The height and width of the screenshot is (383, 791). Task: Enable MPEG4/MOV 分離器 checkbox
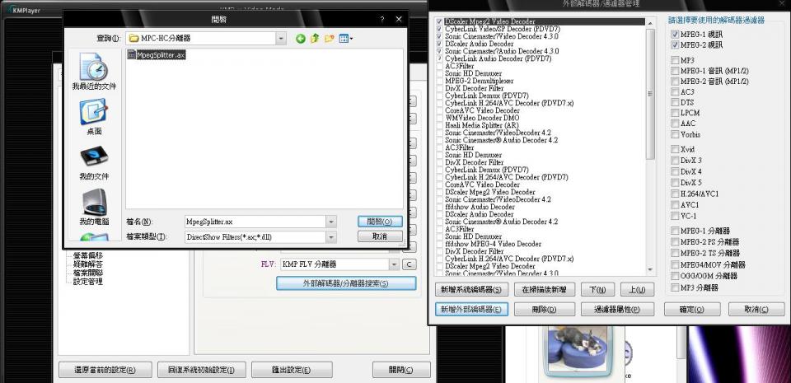coord(675,264)
